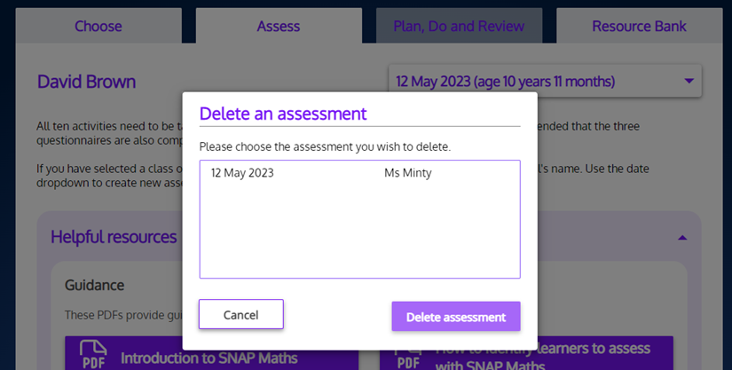Select the Assess tab
The height and width of the screenshot is (370, 732).
click(279, 27)
